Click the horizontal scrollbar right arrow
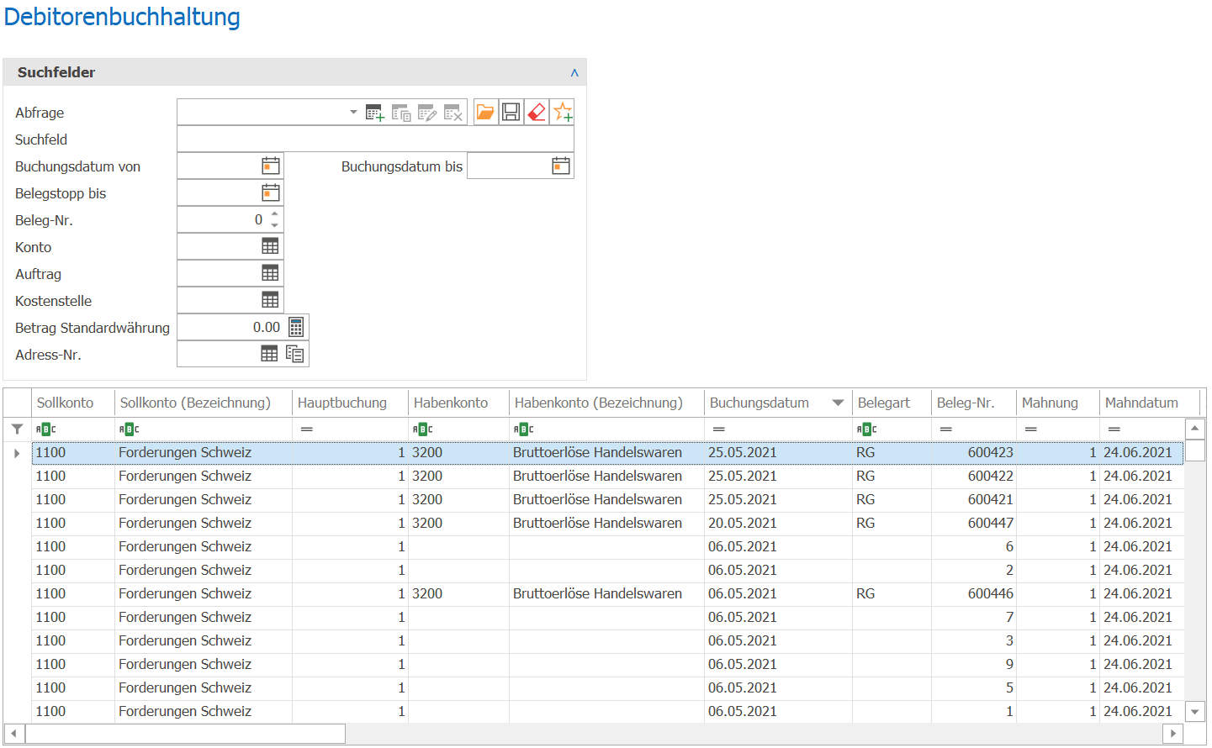The image size is (1212, 748). click(1173, 734)
